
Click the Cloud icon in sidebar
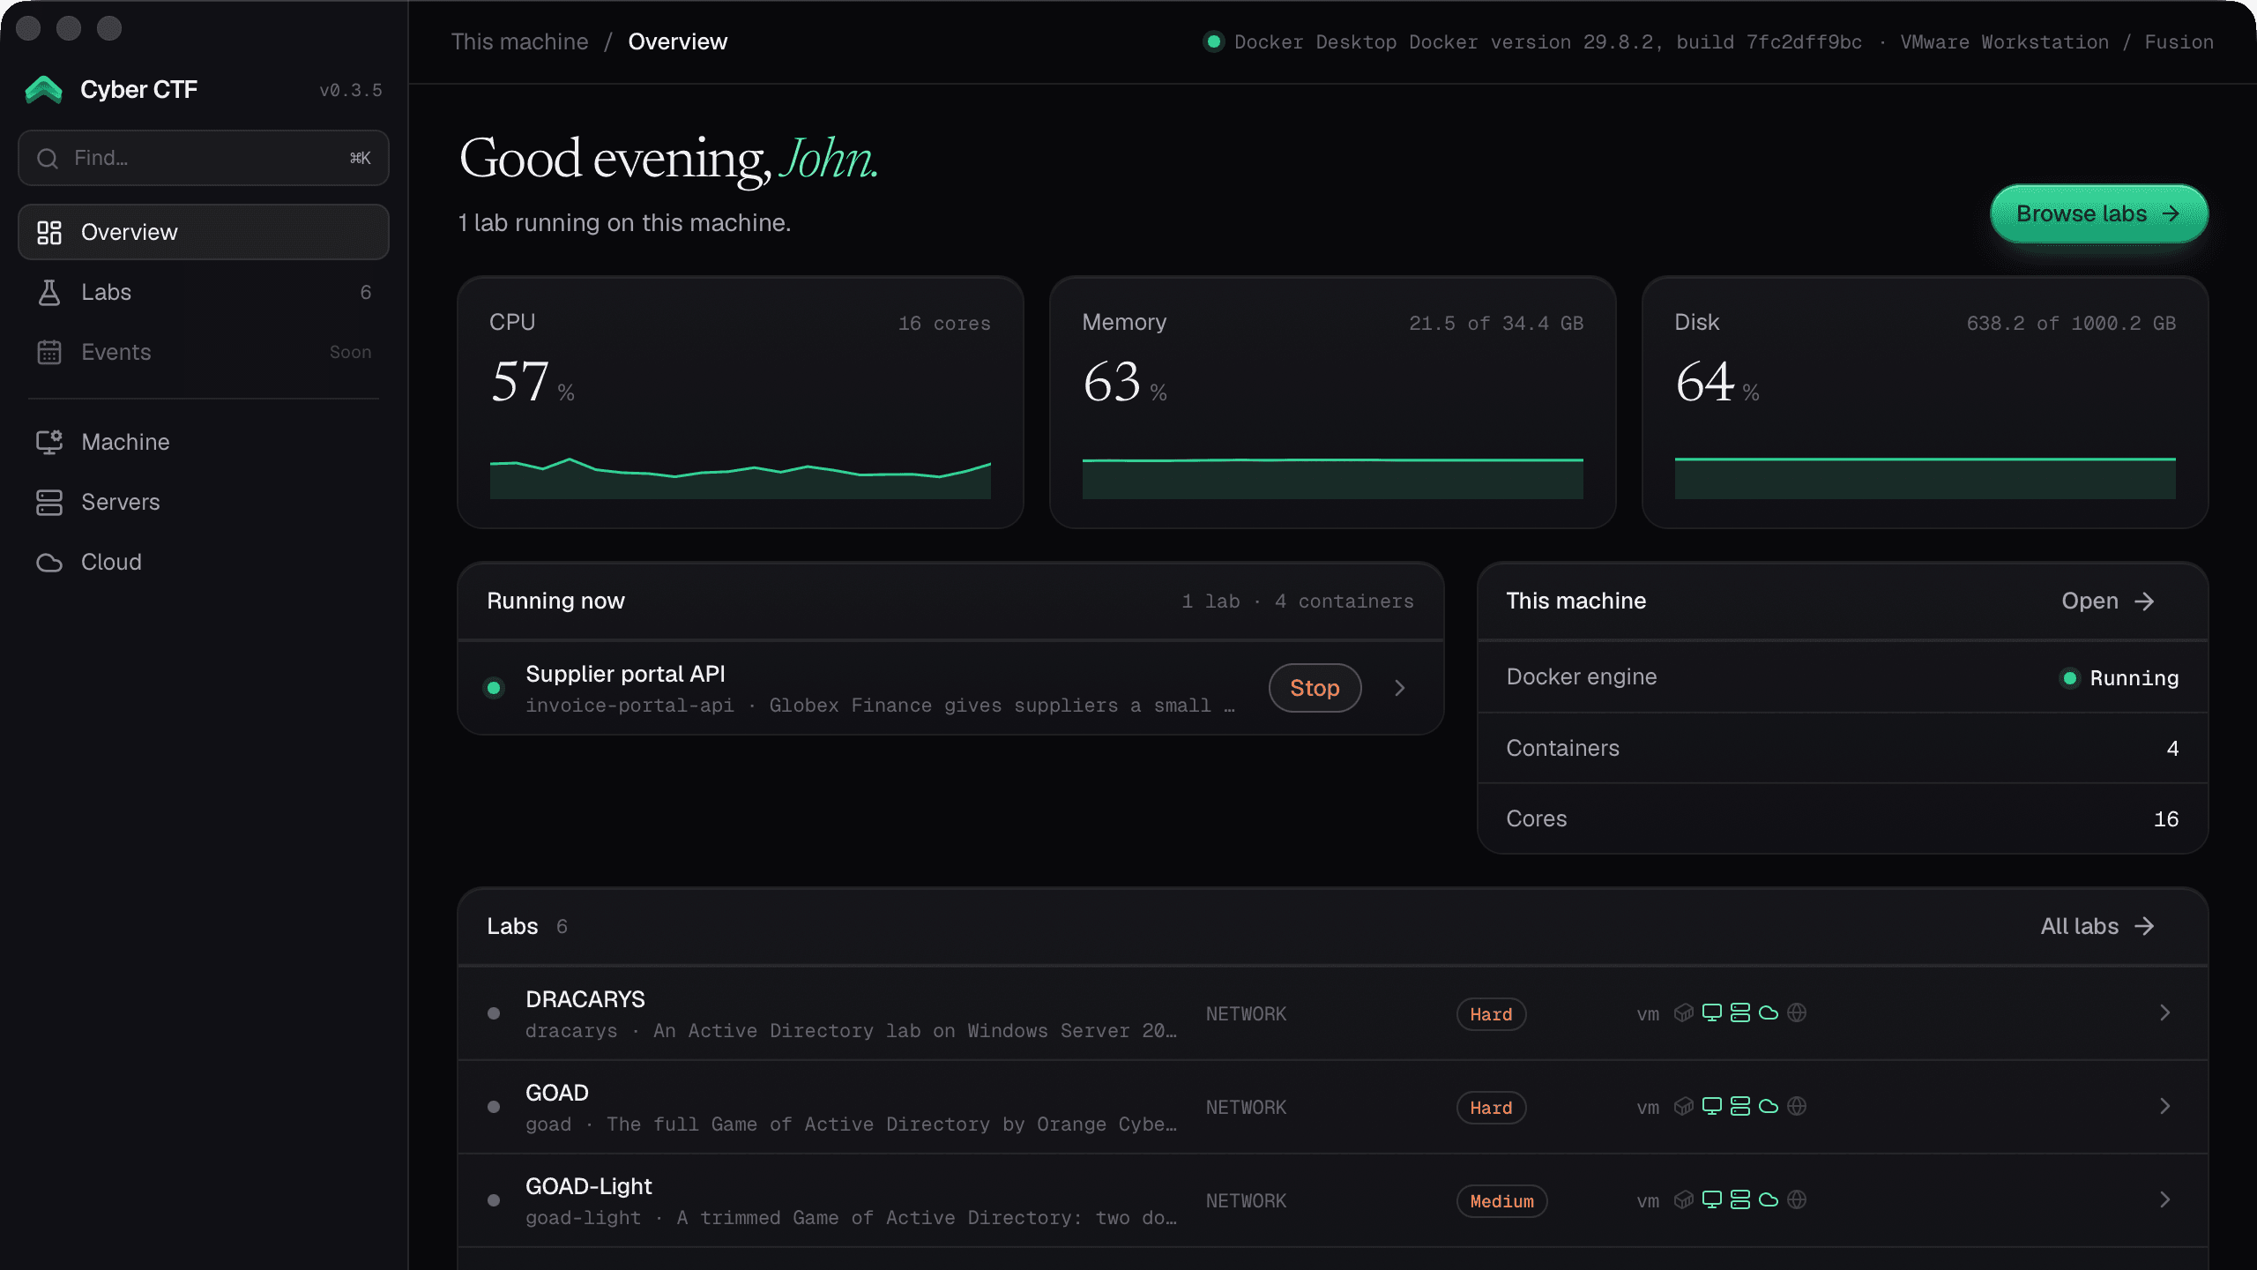pos(49,562)
